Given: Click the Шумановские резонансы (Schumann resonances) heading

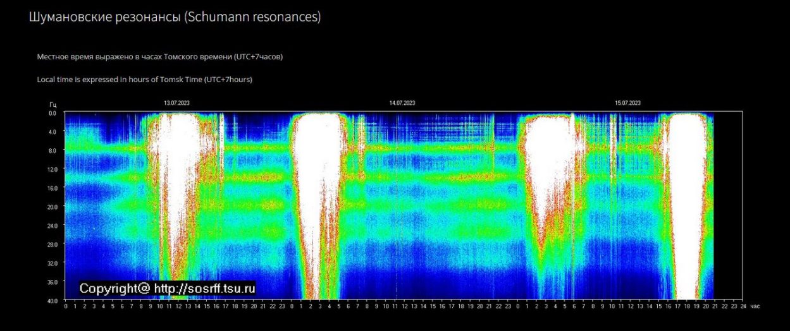Looking at the screenshot, I should pos(175,18).
